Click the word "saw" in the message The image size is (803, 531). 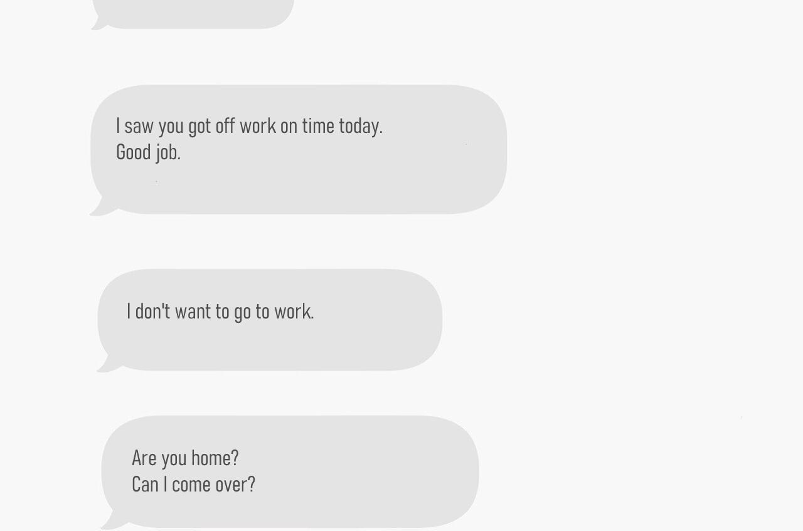tap(139, 126)
